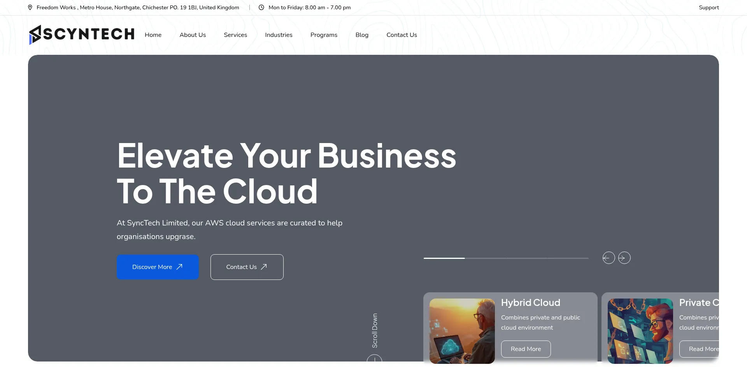Open the Programs navigation dropdown
Viewport: 747px width, 386px height.
click(x=324, y=35)
